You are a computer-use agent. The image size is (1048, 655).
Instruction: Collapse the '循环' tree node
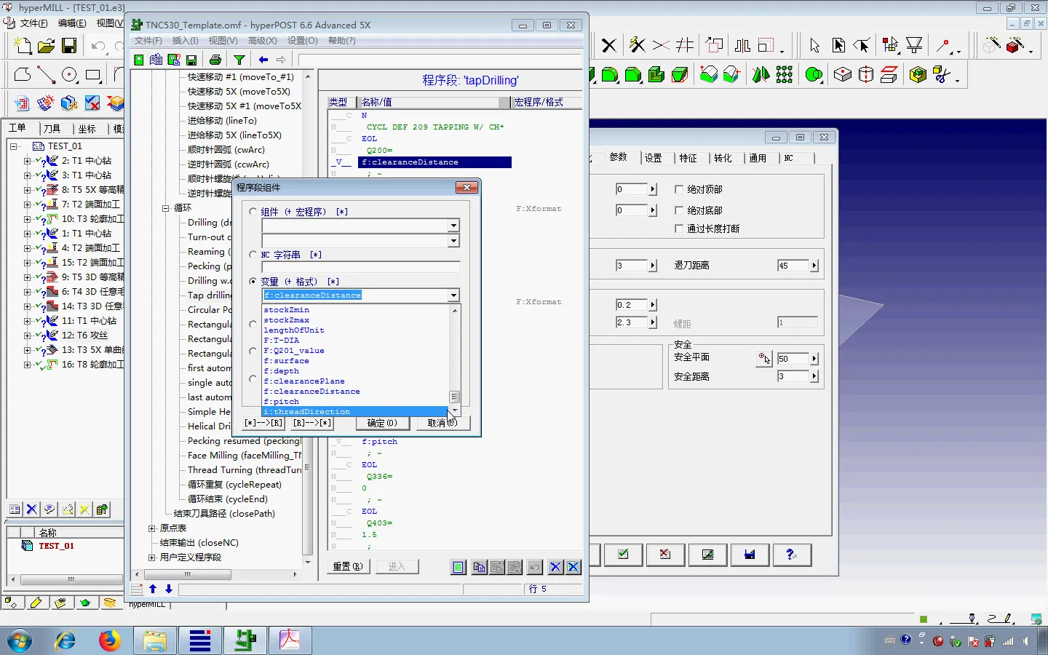[166, 208]
